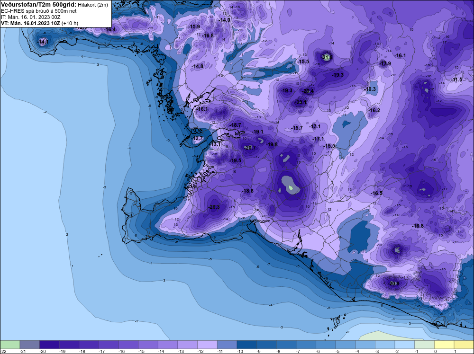The height and width of the screenshot is (354, 474).
Task: Click the -18.6 temperature value
Action: pos(247,191)
